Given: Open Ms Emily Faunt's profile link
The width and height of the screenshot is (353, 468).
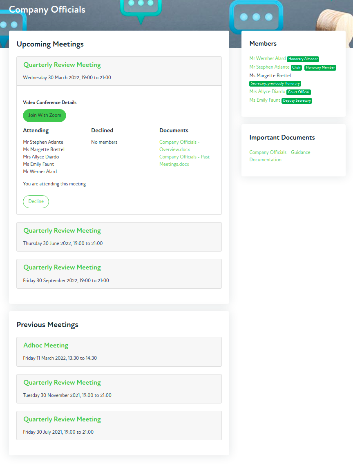Looking at the screenshot, I should tap(265, 100).
